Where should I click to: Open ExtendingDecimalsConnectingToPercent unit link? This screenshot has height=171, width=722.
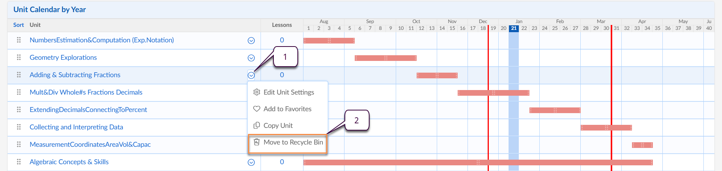(88, 110)
